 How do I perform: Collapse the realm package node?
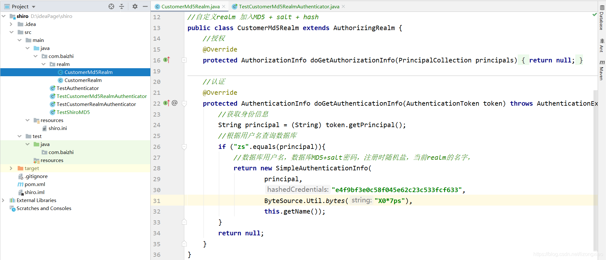(x=44, y=64)
